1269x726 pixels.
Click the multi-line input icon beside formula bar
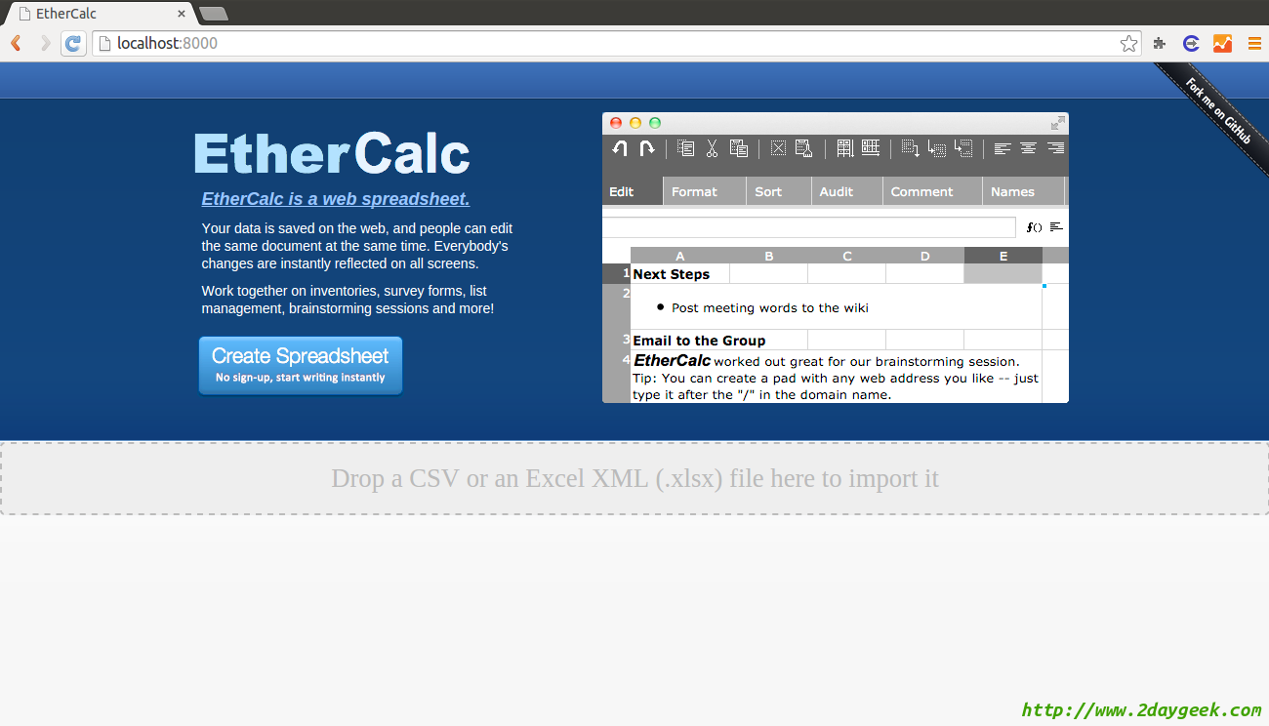[1056, 227]
